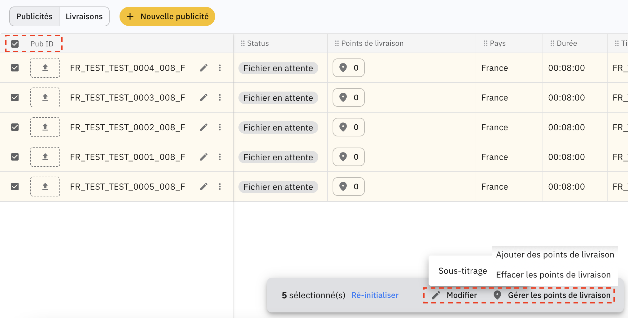Upload file for FR_TEST_TEST_0002_008_F row
Screen dimensions: 628x318
pos(45,127)
